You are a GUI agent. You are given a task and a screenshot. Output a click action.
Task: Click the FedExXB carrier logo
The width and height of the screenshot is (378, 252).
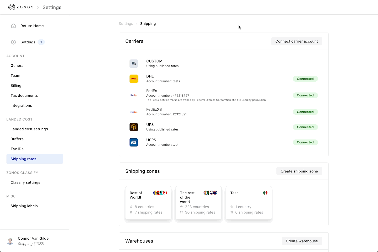(x=134, y=112)
